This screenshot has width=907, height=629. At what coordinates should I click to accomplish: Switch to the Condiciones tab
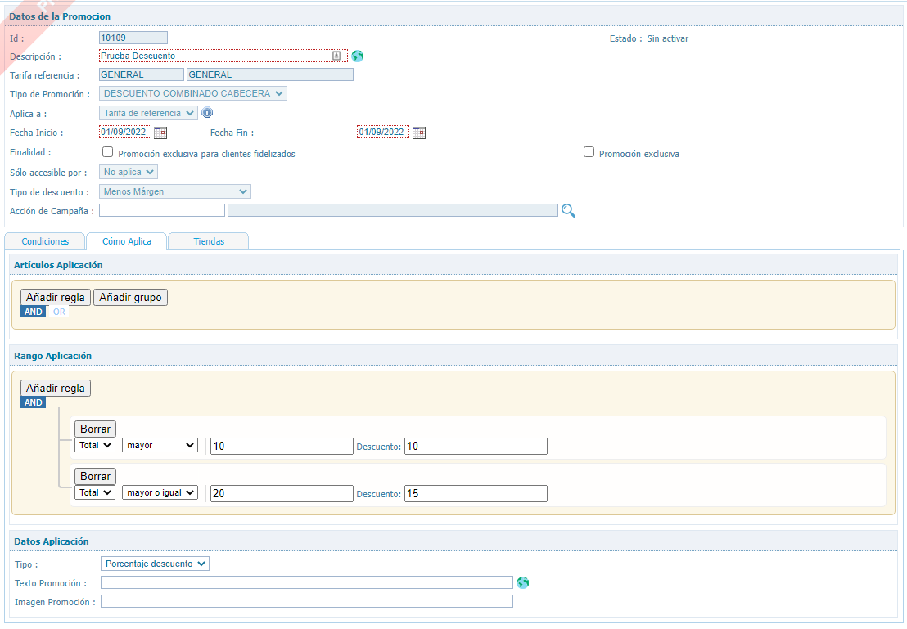(45, 241)
